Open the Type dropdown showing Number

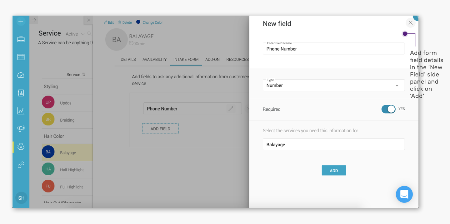coord(334,85)
